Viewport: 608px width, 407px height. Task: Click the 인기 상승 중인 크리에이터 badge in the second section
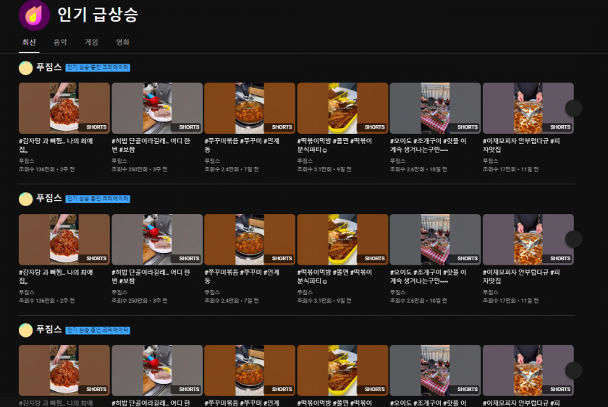(98, 199)
